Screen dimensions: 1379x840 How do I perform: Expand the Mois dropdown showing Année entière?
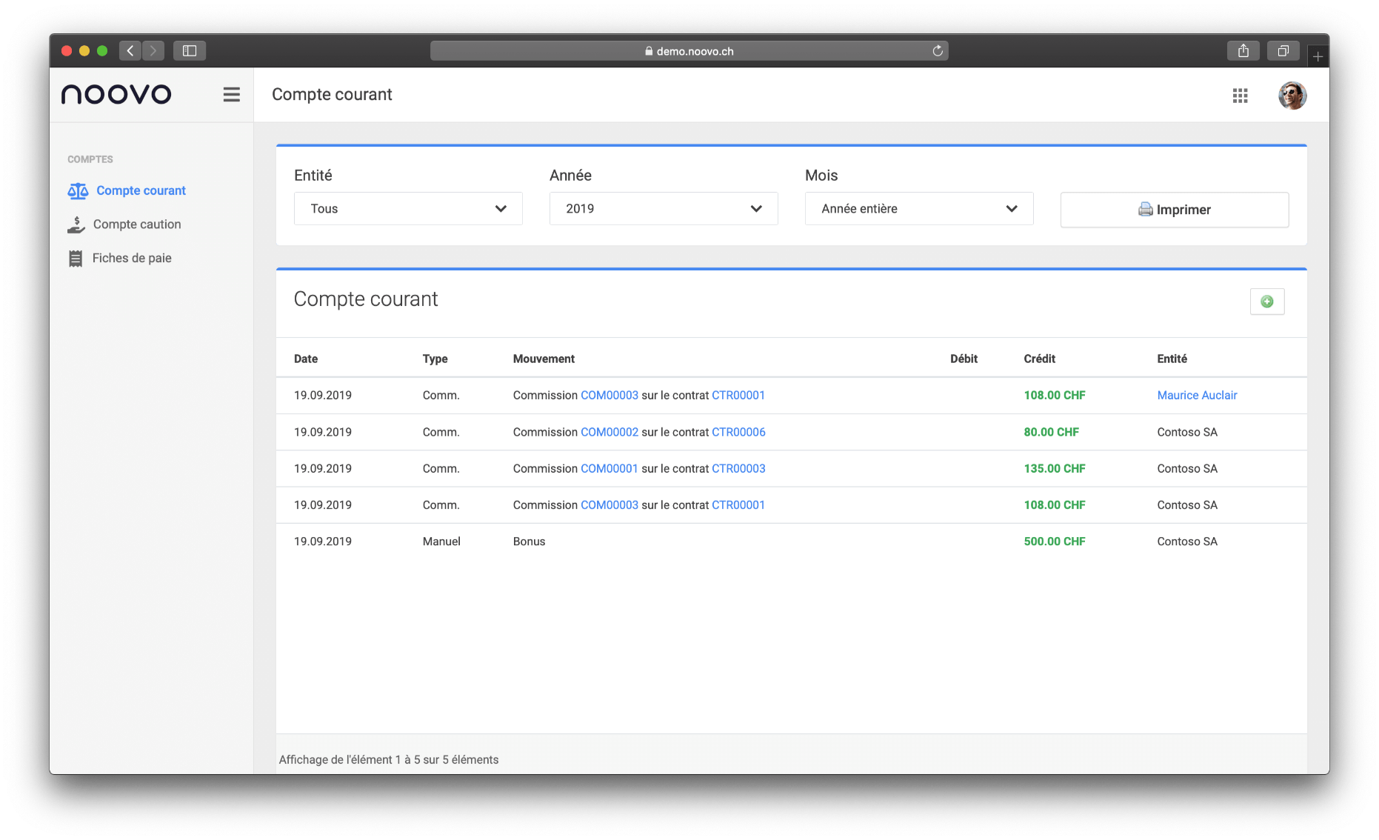click(918, 209)
